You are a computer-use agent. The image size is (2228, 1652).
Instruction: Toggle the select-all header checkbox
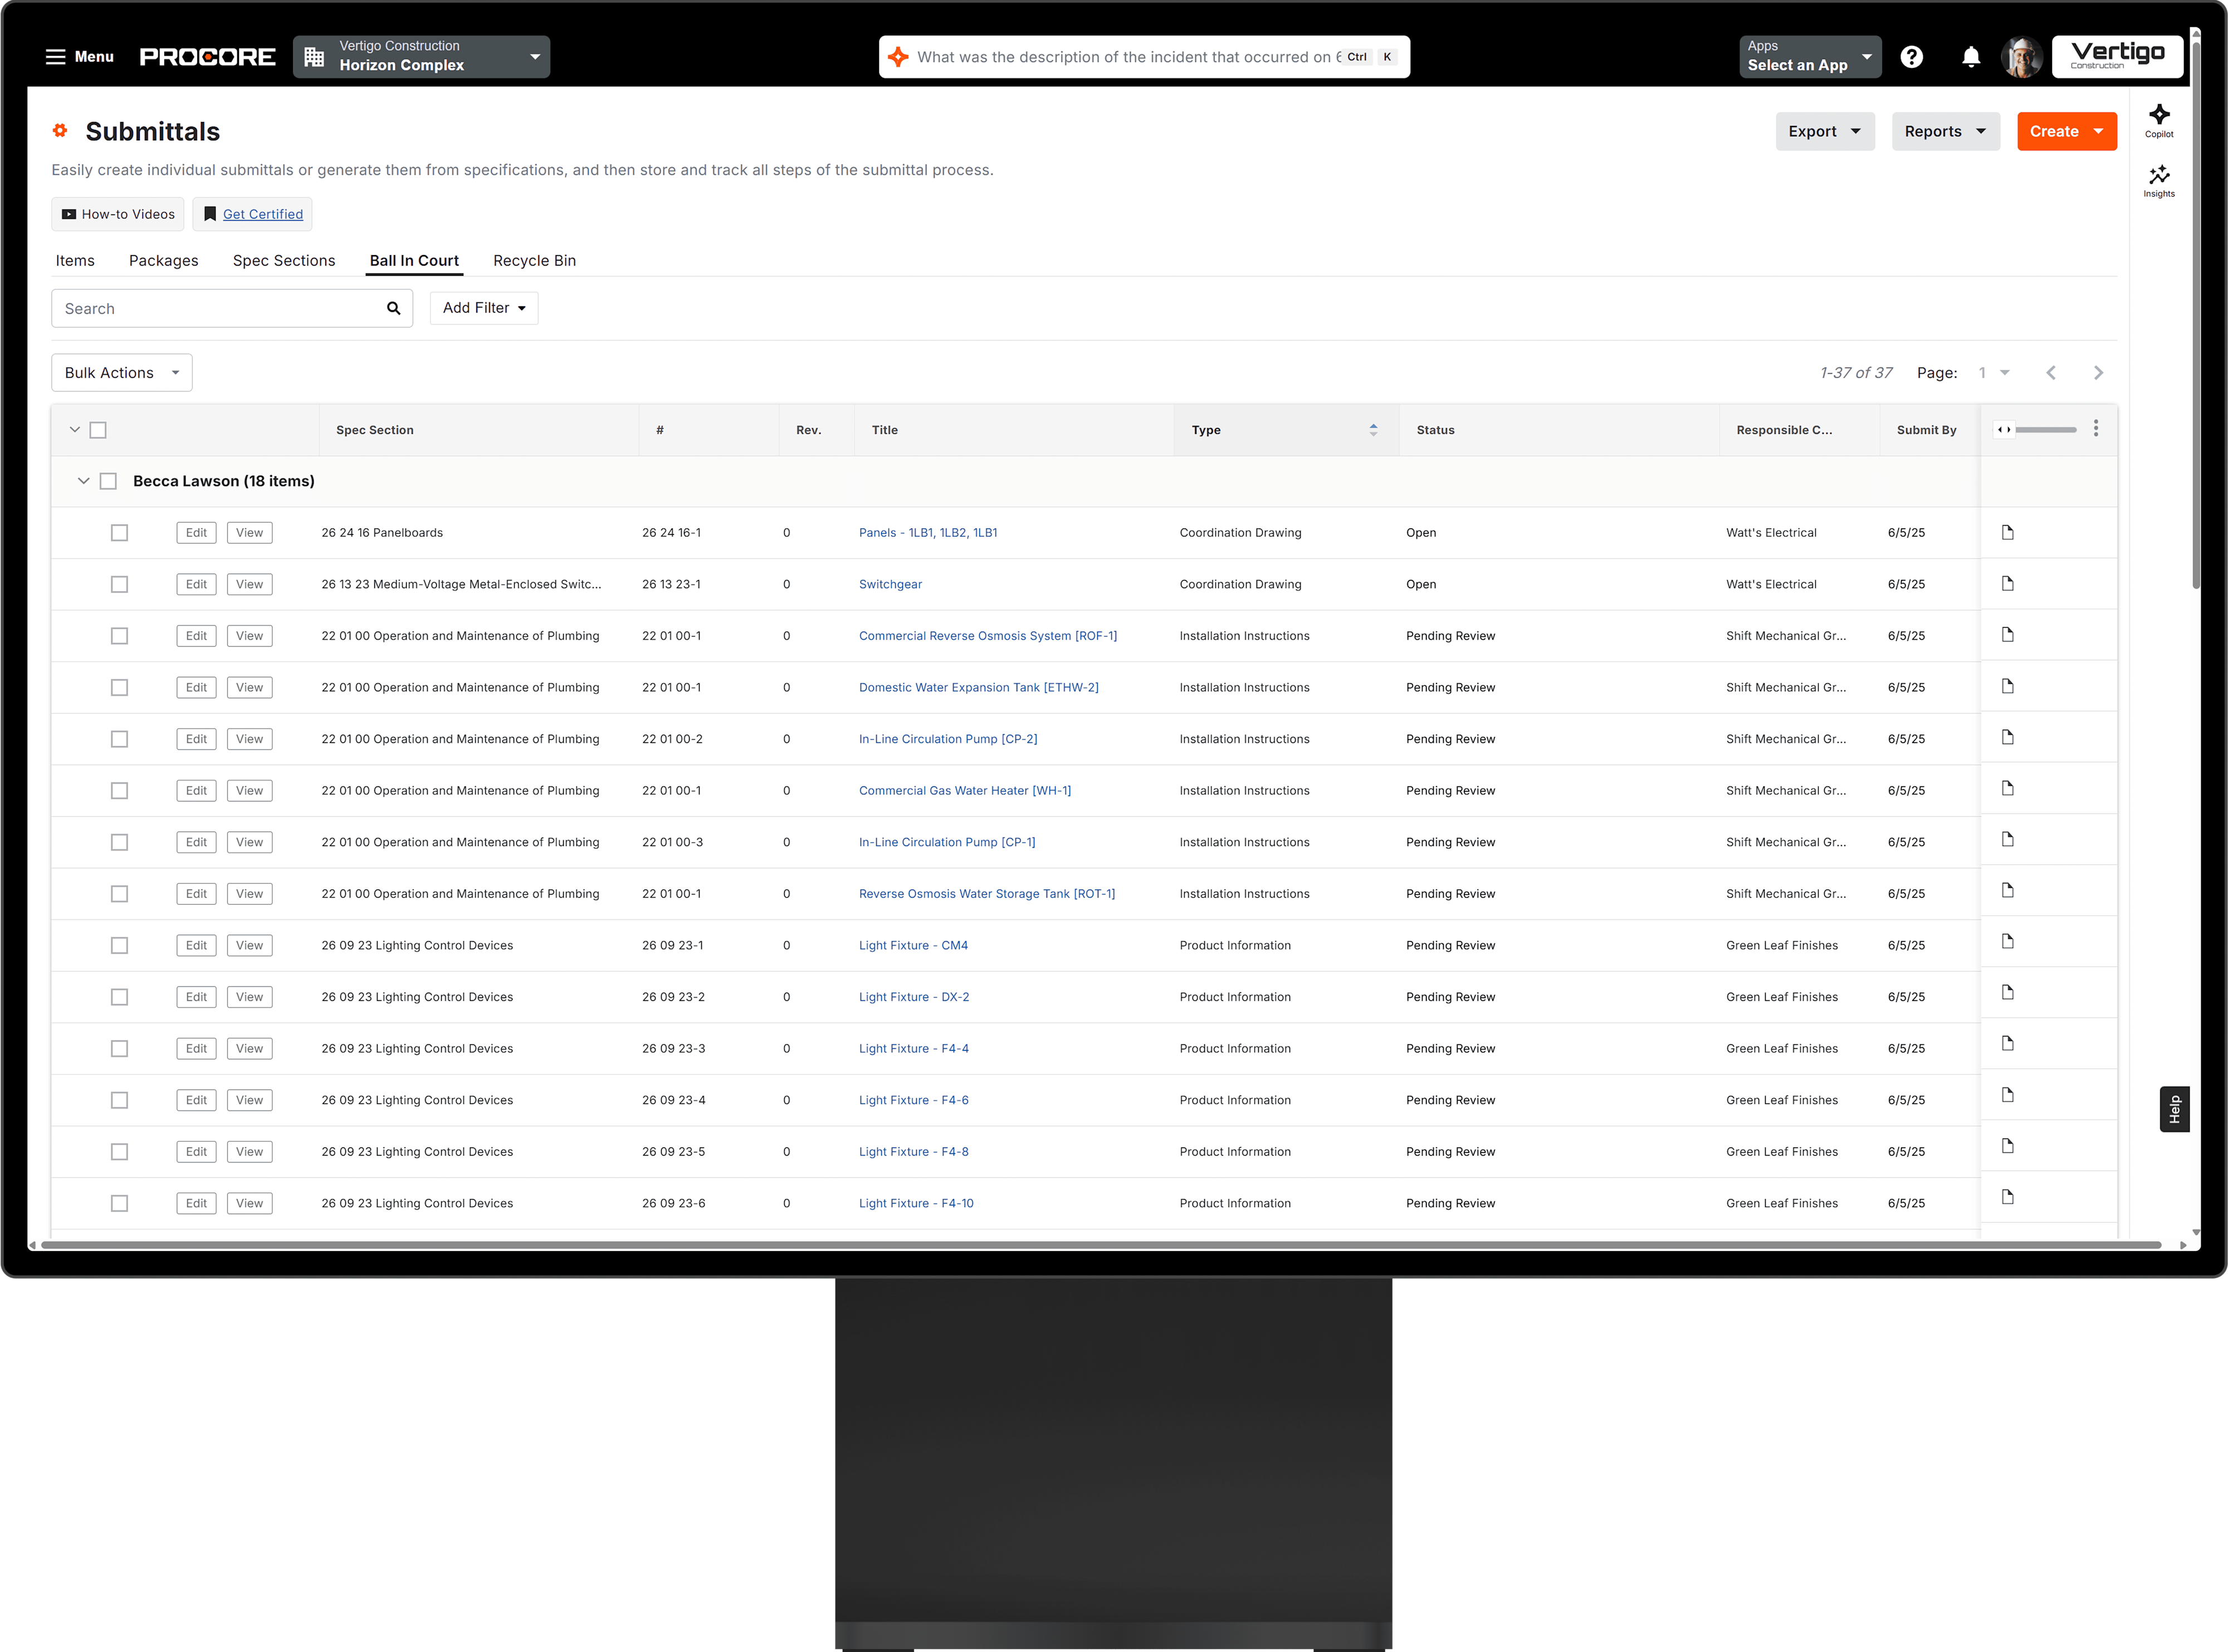click(98, 430)
